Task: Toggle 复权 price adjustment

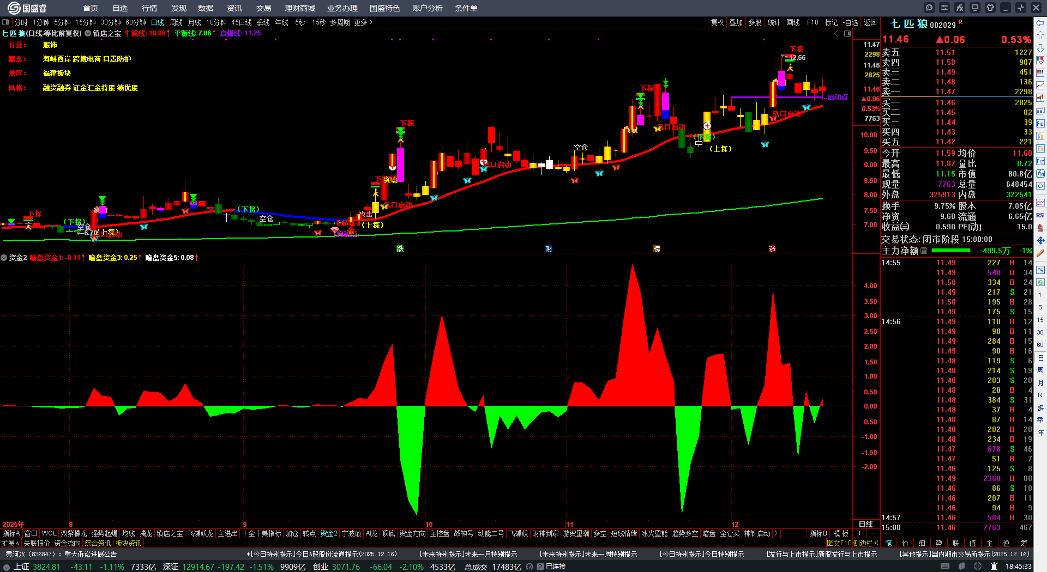Action: [x=717, y=22]
